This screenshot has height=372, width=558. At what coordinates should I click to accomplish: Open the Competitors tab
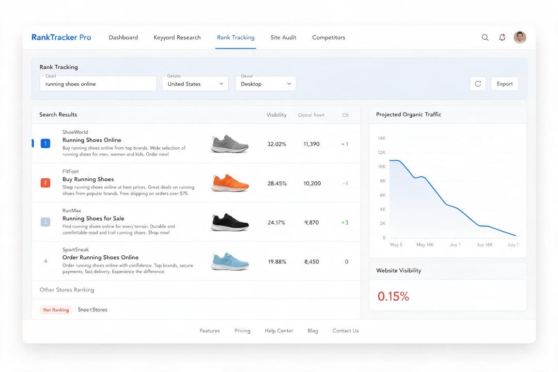329,37
